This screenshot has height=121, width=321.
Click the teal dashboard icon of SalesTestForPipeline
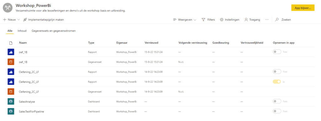point(11,111)
